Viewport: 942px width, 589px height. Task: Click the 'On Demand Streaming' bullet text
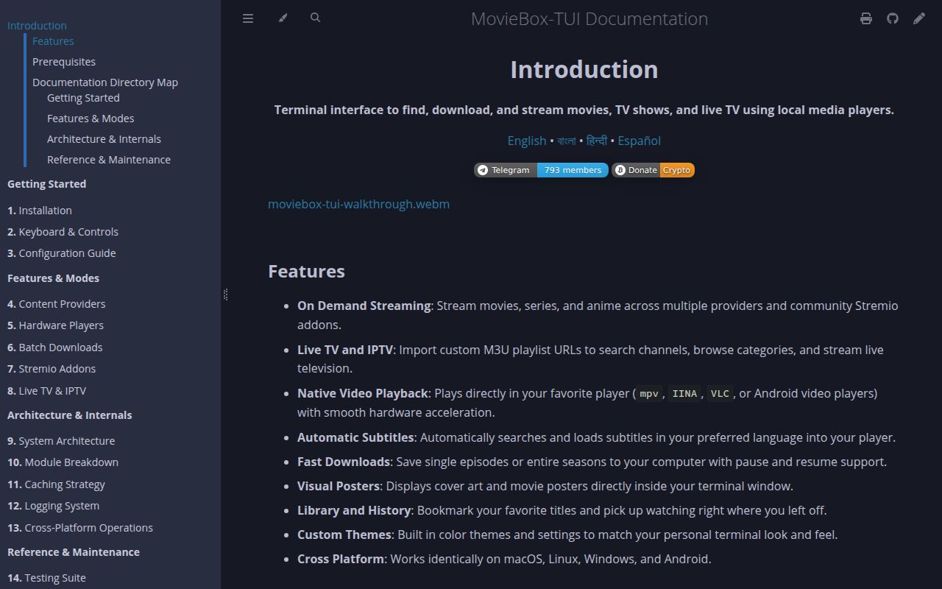pos(364,306)
